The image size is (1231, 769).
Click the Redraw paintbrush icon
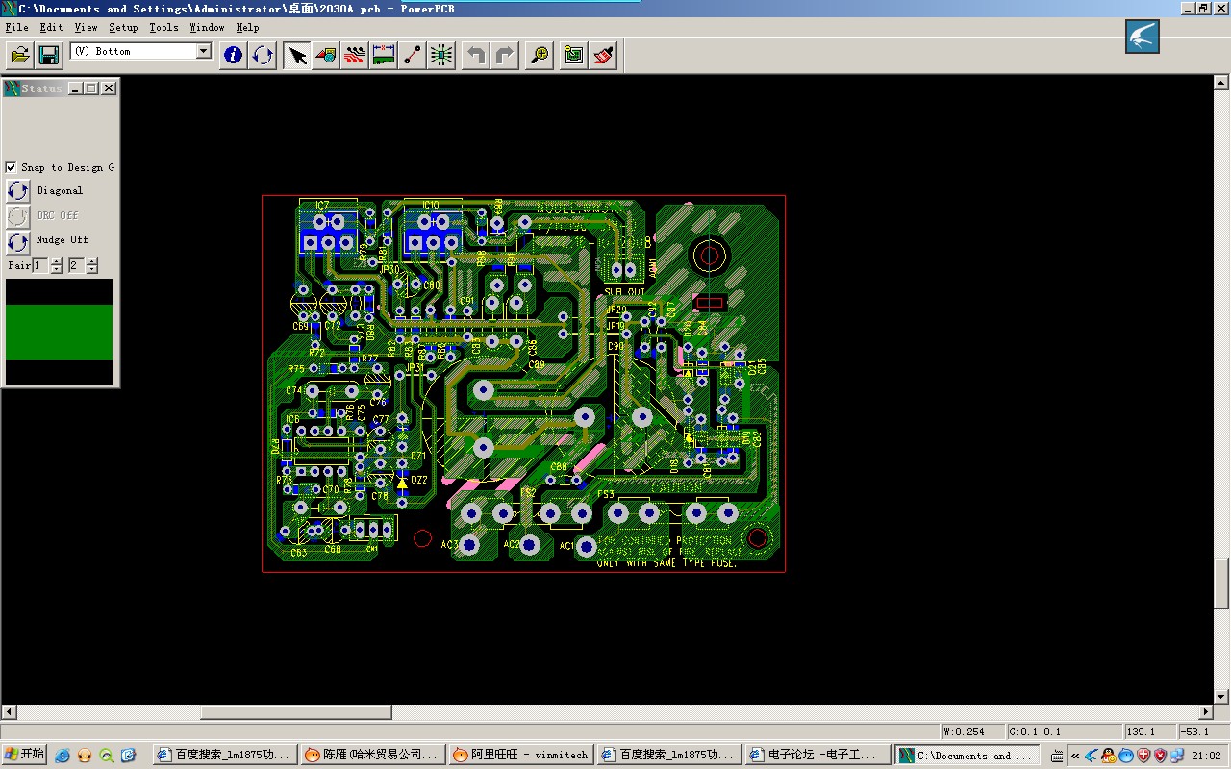point(603,55)
